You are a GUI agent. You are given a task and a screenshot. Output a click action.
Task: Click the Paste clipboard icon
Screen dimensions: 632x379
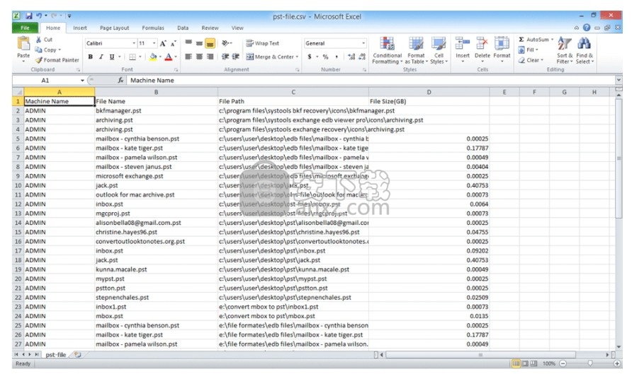click(23, 43)
